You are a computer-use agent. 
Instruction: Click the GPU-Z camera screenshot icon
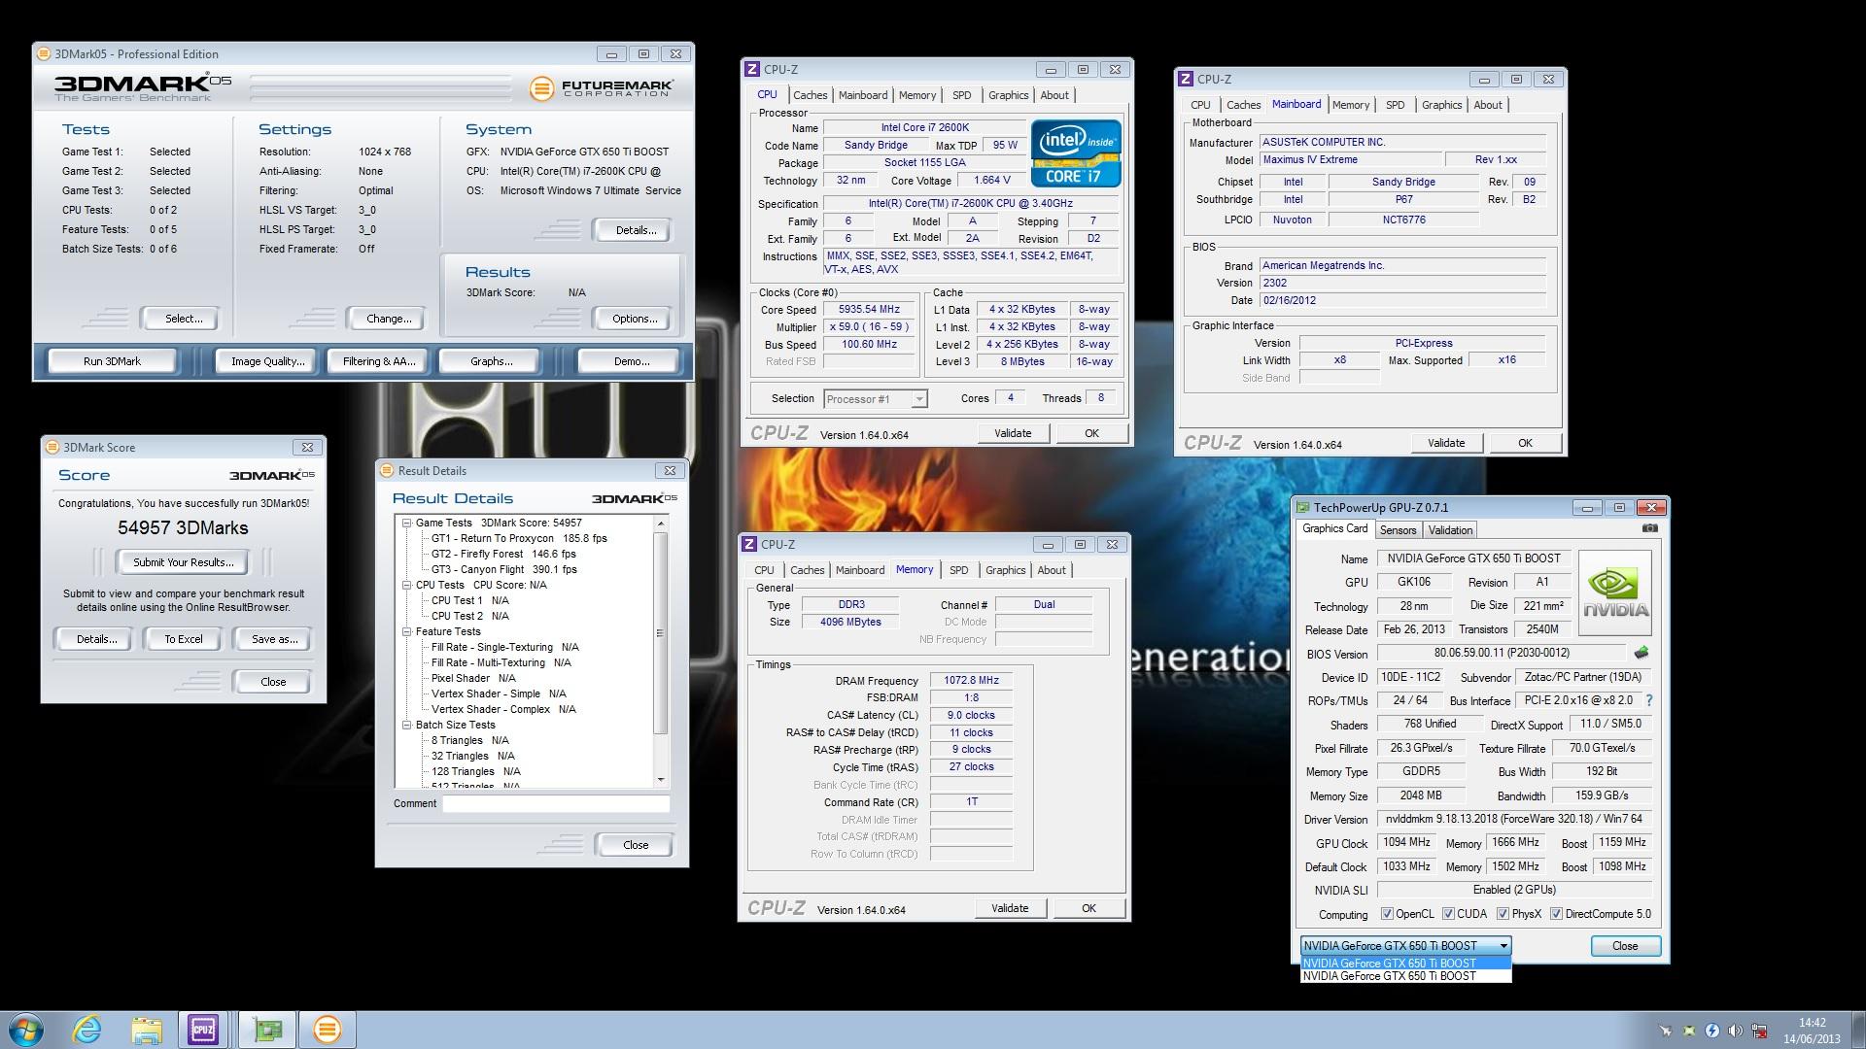(1649, 528)
